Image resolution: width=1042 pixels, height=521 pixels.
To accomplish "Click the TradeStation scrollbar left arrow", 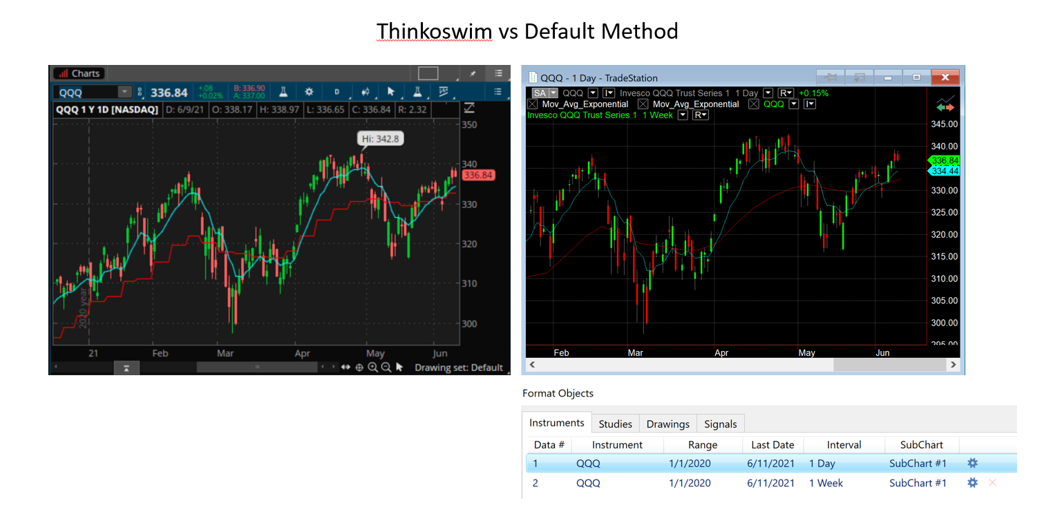I will point(533,364).
